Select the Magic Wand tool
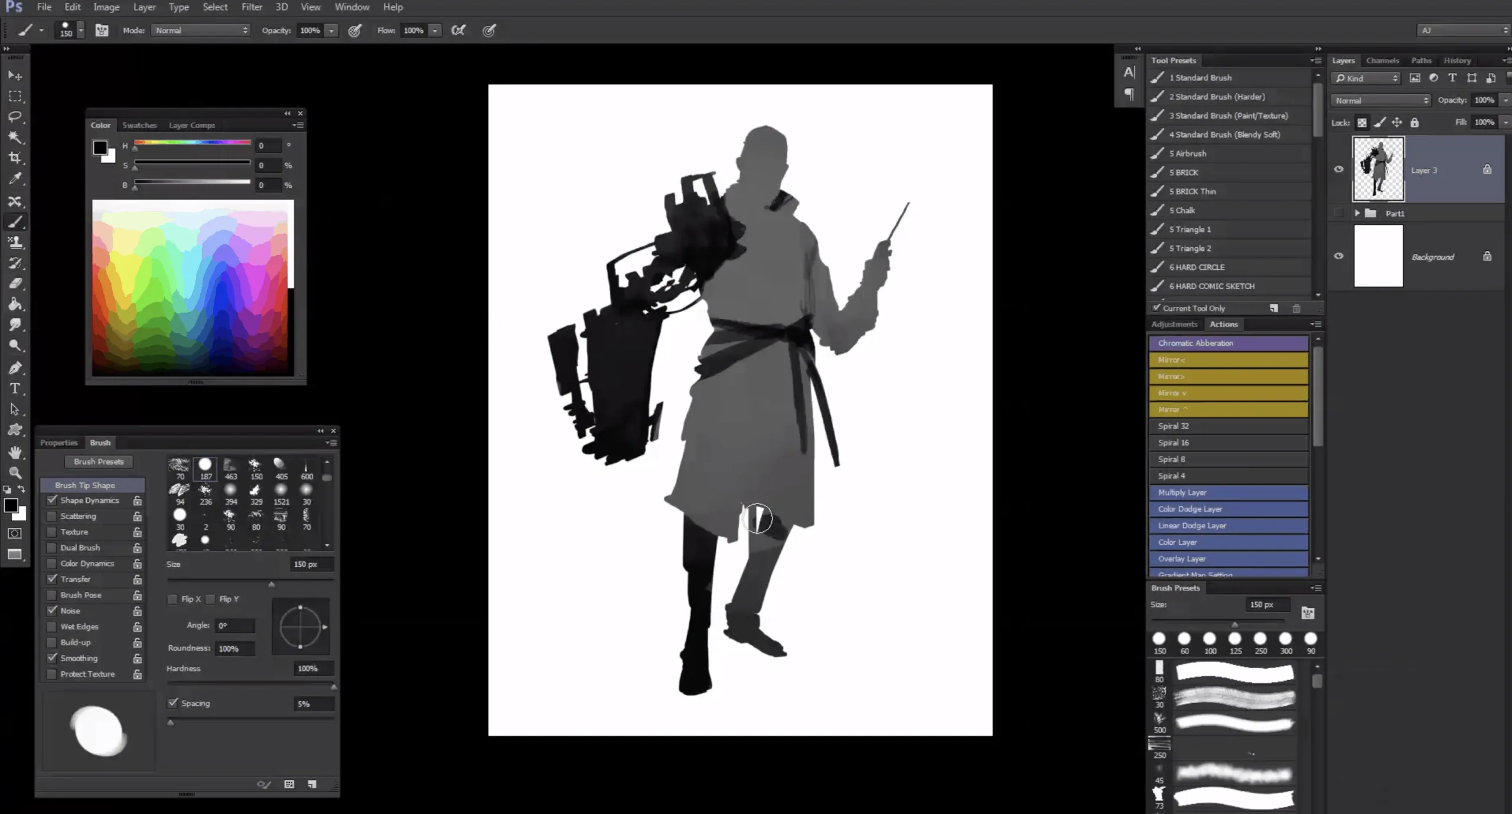 [15, 137]
